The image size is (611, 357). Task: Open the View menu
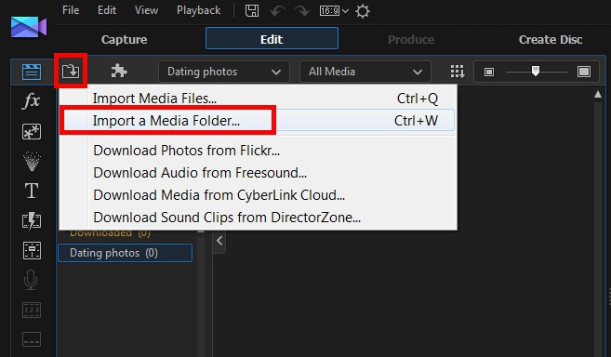(x=146, y=10)
